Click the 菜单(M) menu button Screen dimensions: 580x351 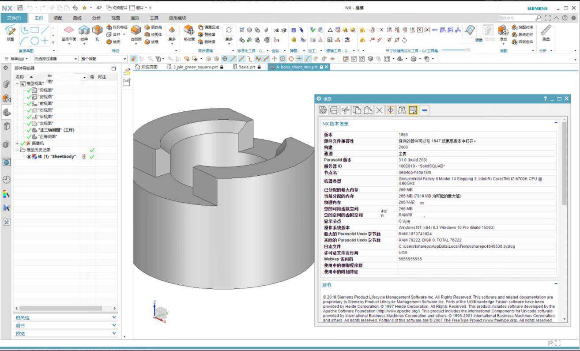pyautogui.click(x=17, y=59)
